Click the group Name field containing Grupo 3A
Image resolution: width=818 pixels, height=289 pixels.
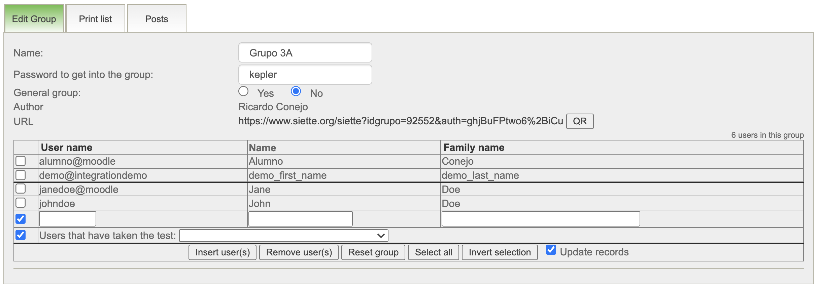pyautogui.click(x=305, y=53)
